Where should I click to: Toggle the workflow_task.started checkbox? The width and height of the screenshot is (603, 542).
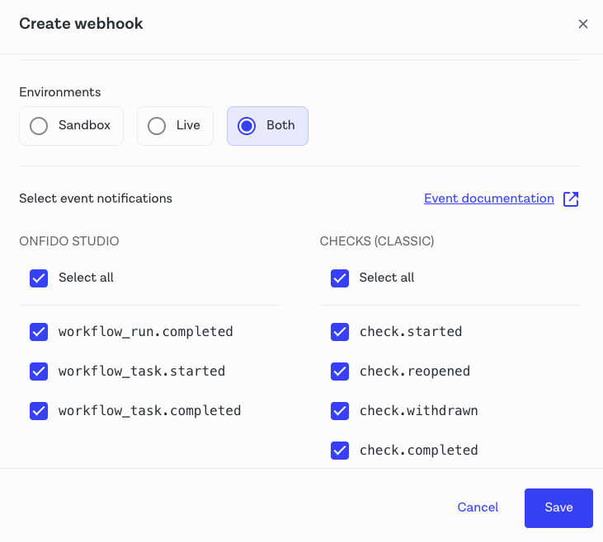coord(39,371)
